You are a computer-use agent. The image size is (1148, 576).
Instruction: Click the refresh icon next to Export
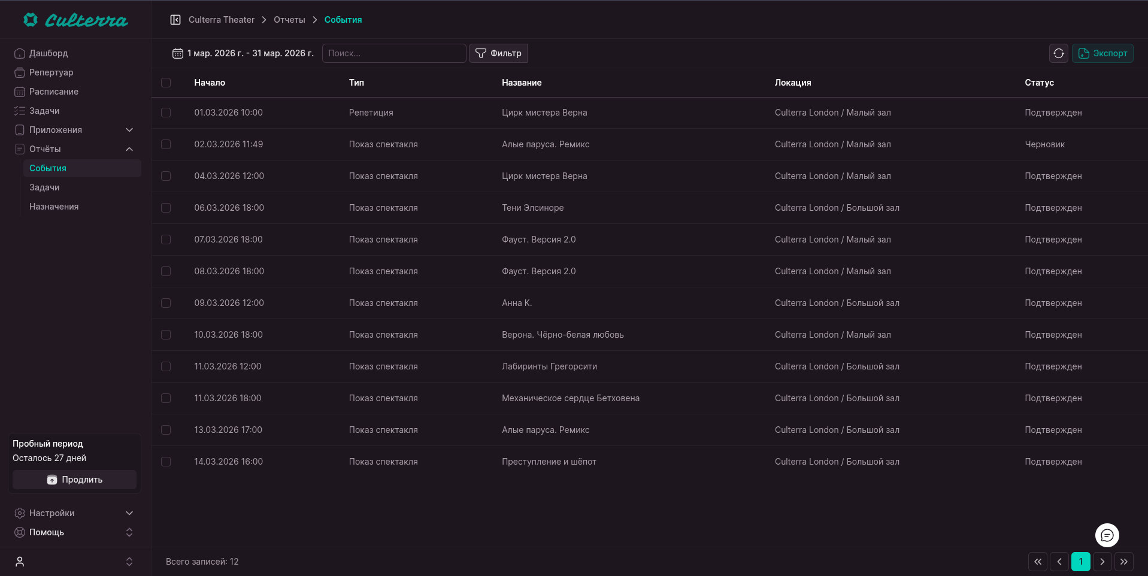[x=1058, y=53]
